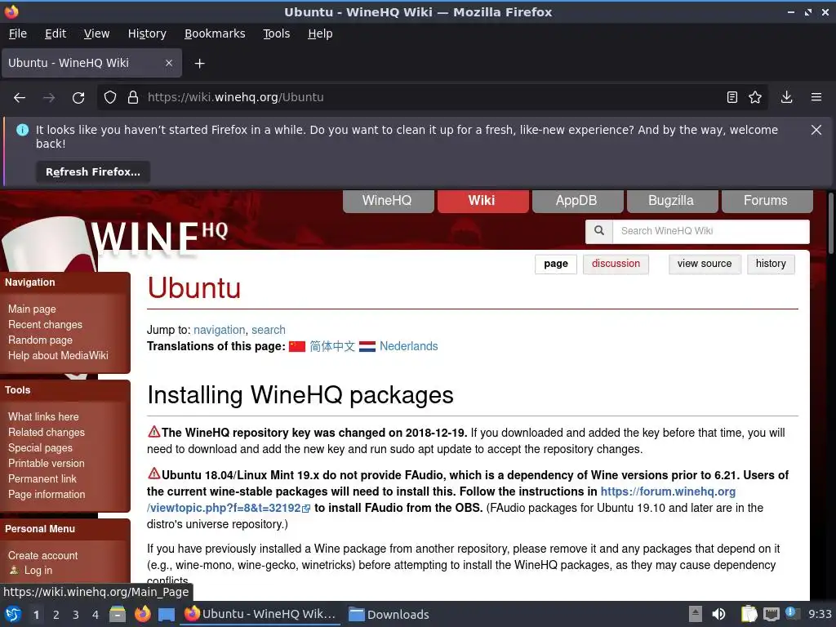Close the Ubuntu - WineHQ Wiki tab
Screen dimensions: 836x627
click(x=169, y=63)
